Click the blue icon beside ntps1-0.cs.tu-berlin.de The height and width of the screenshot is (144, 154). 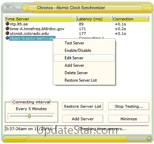point(7,38)
